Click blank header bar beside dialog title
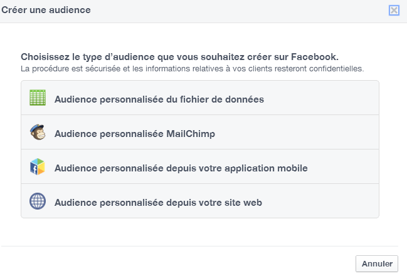The height and width of the screenshot is (279, 407). point(239,11)
